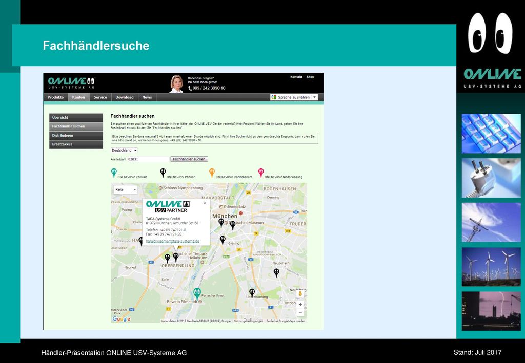Click the power line pylon thumbnail image

(x=491, y=222)
